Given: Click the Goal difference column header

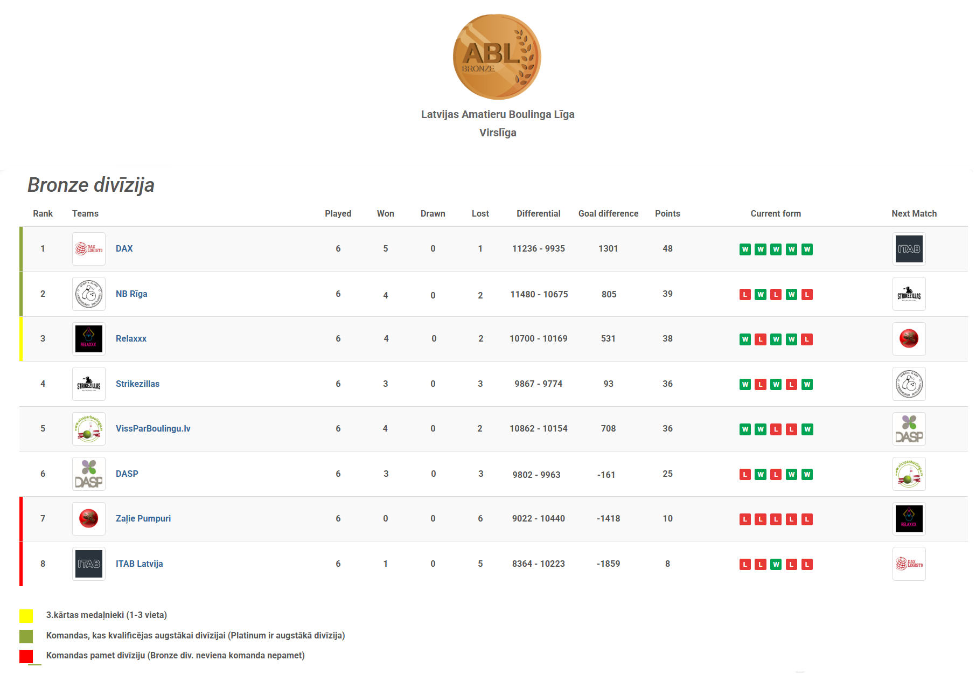Looking at the screenshot, I should tap(608, 214).
